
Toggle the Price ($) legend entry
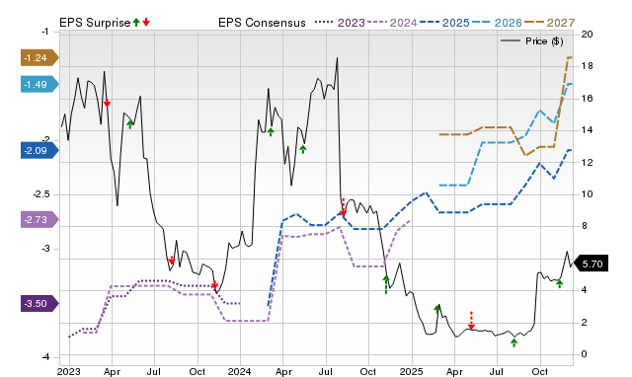click(531, 41)
